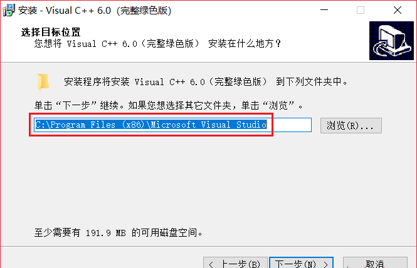Click the 191.9 MB disk space notice
This screenshot has width=417, height=268.
[119, 233]
